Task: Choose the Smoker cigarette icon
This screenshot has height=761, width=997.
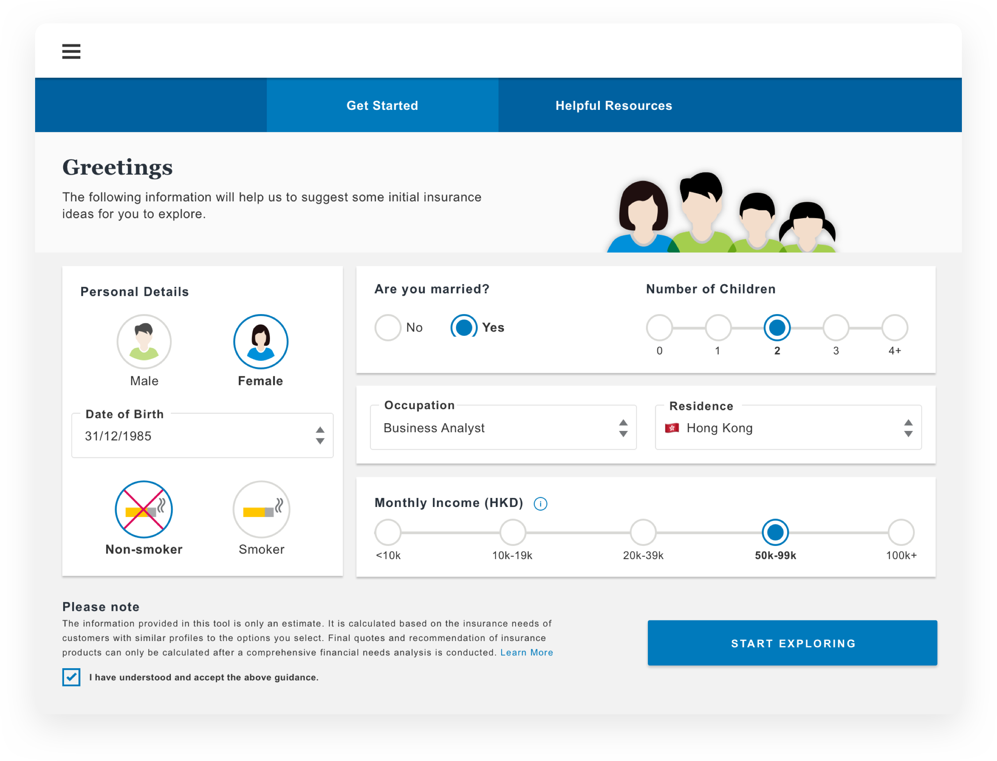Action: (x=261, y=509)
